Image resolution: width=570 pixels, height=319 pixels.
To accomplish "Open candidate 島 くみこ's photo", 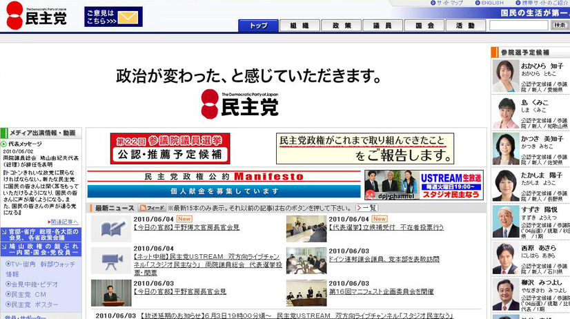I will coord(506,113).
